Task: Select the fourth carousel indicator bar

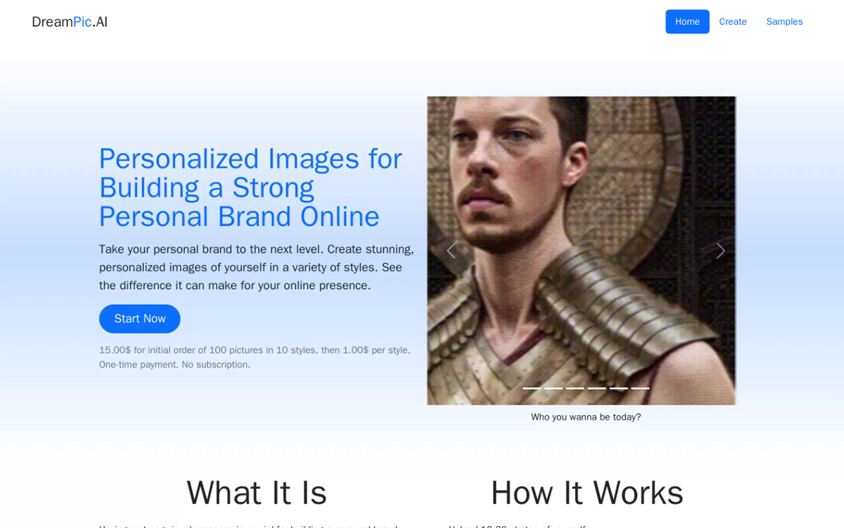Action: click(x=597, y=388)
